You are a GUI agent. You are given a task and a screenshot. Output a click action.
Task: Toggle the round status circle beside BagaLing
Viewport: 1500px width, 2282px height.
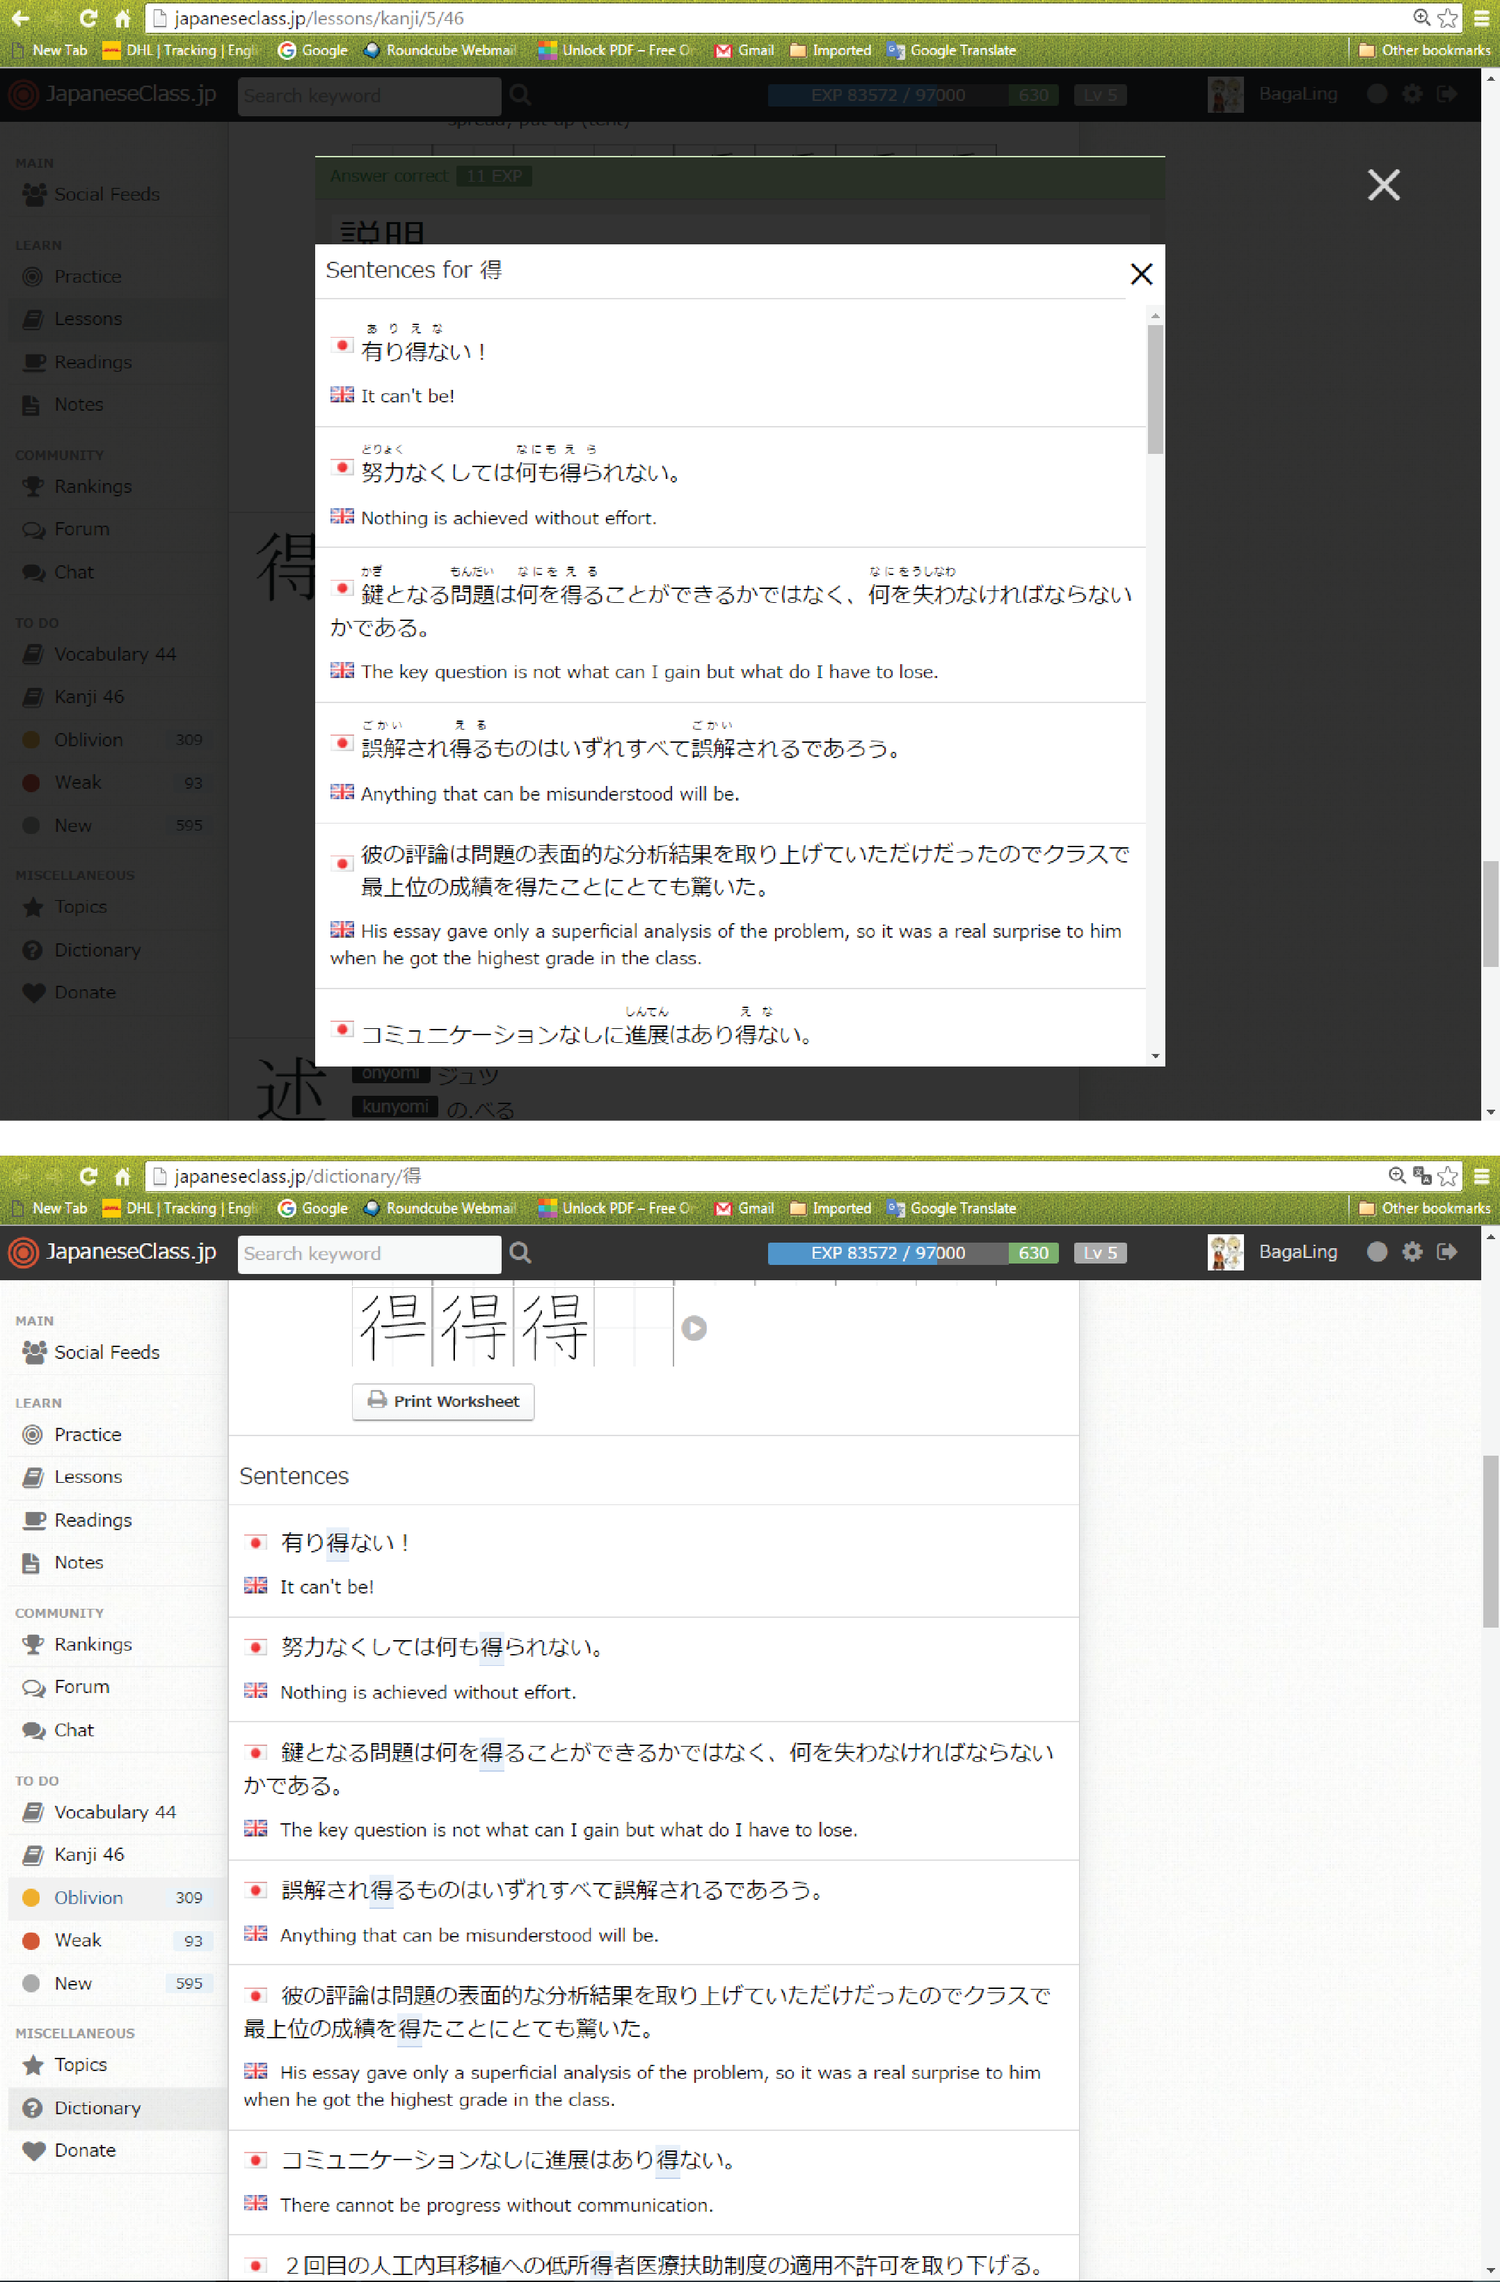click(x=1376, y=1251)
